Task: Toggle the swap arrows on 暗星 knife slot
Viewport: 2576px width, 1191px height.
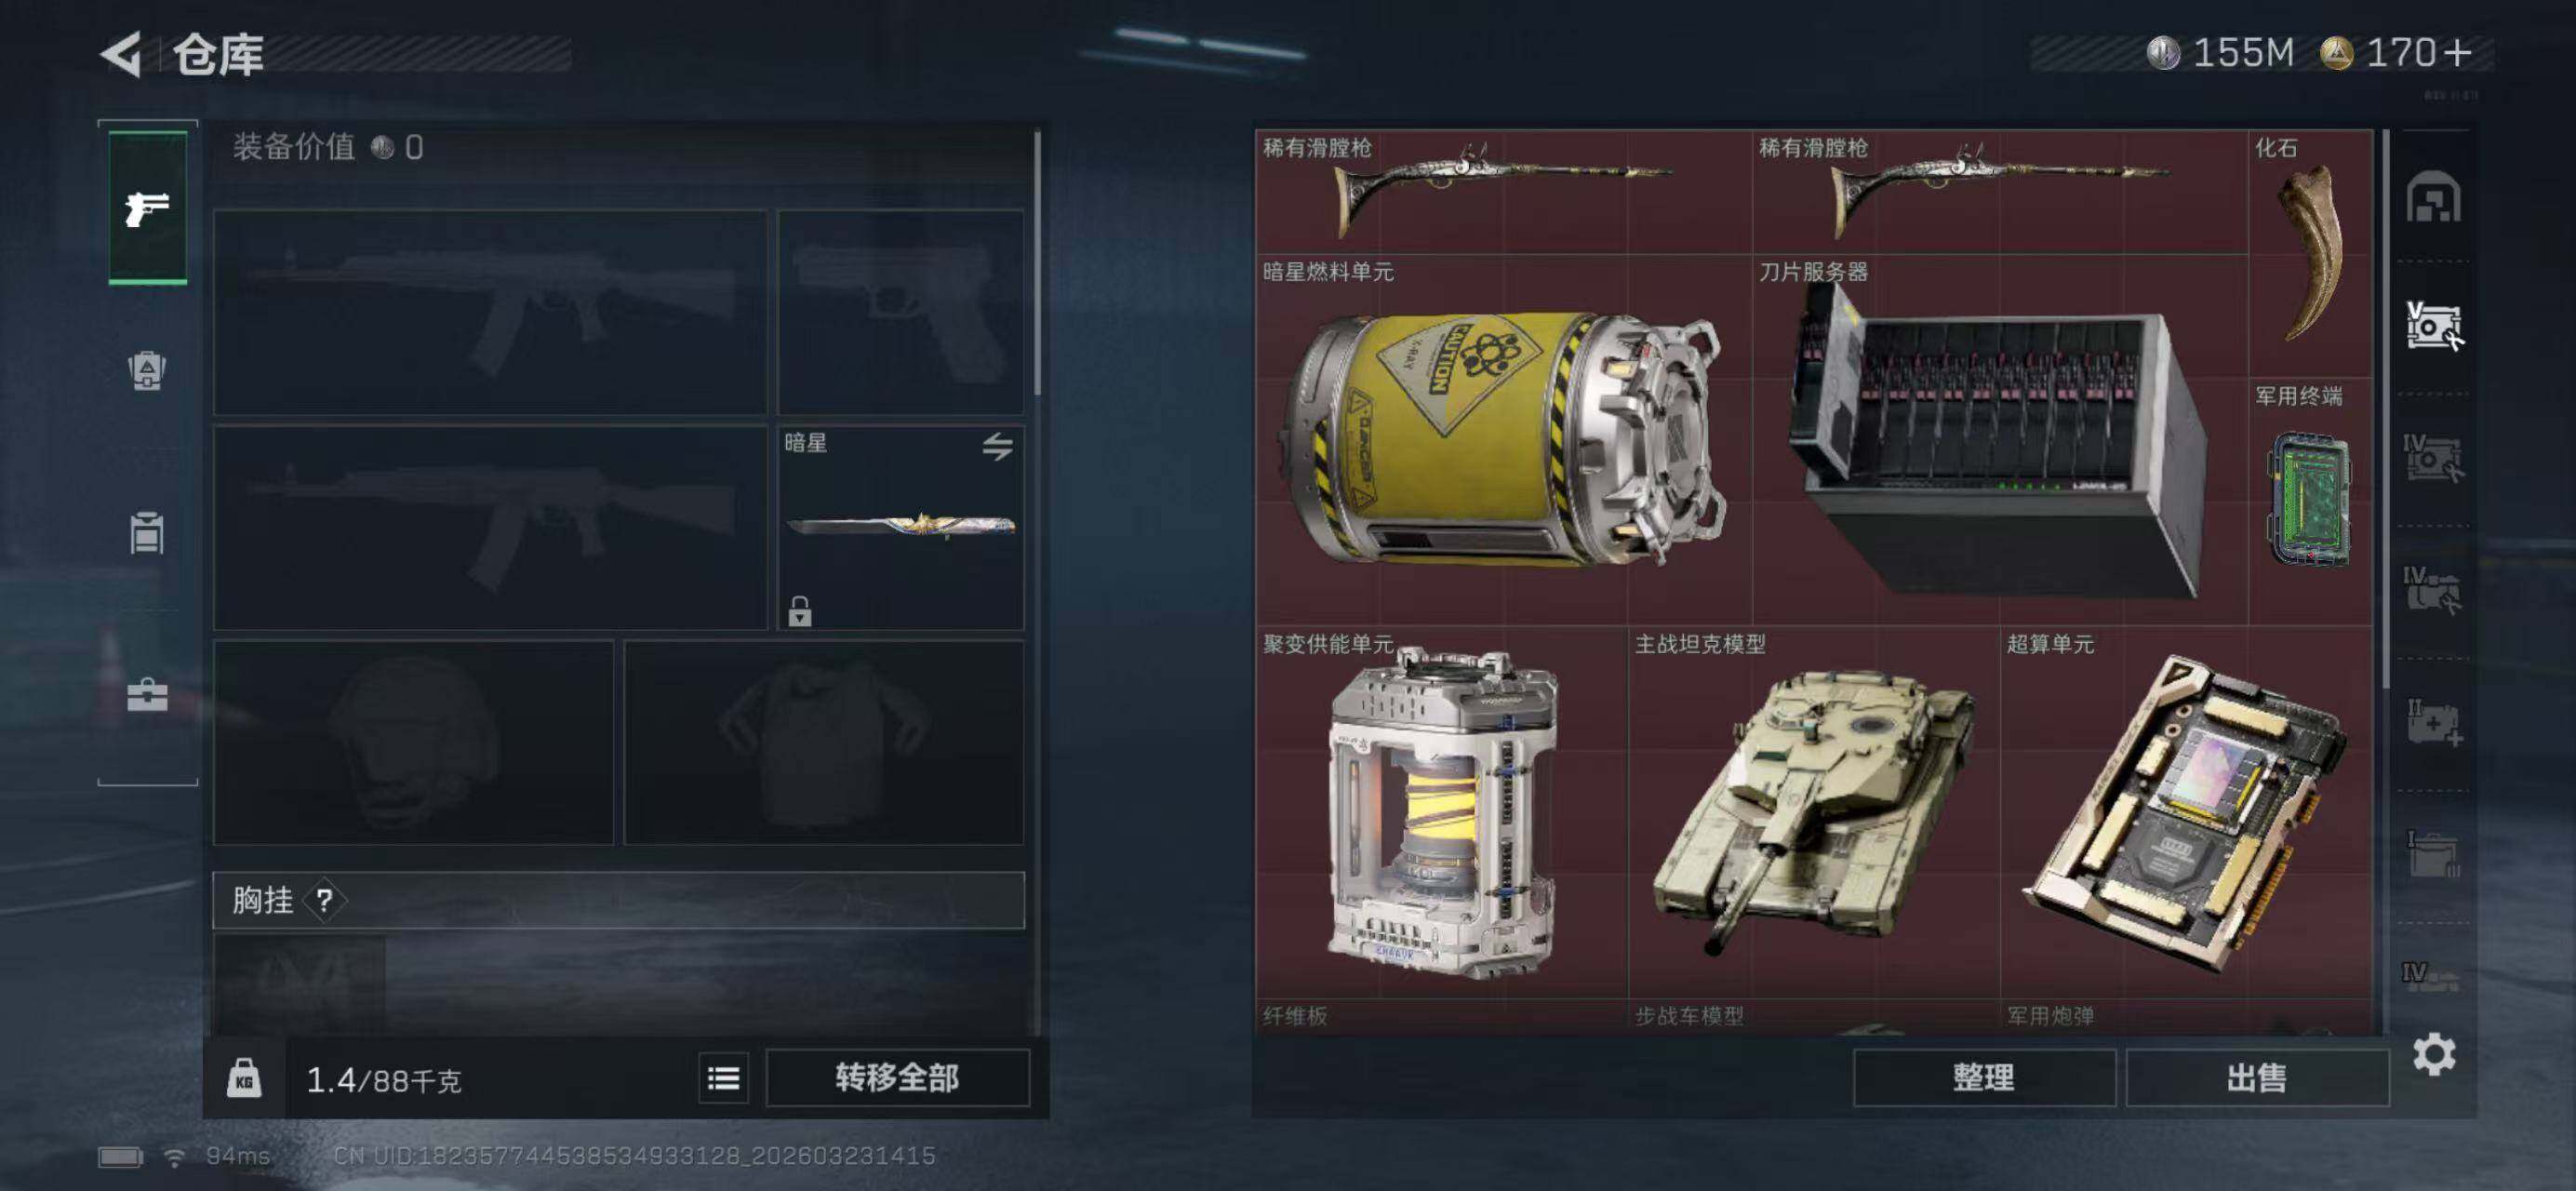Action: tap(997, 446)
